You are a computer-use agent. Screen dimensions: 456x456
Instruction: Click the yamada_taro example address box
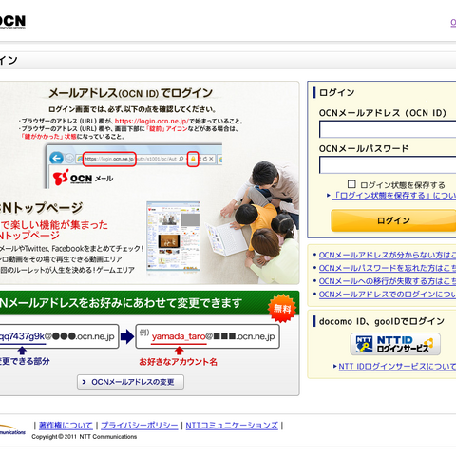(208, 336)
